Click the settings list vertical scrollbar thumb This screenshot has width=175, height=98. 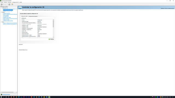(x=53, y=24)
